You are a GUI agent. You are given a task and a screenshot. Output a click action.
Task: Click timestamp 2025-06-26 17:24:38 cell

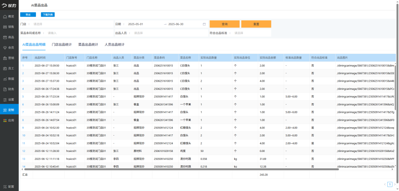pos(47,89)
